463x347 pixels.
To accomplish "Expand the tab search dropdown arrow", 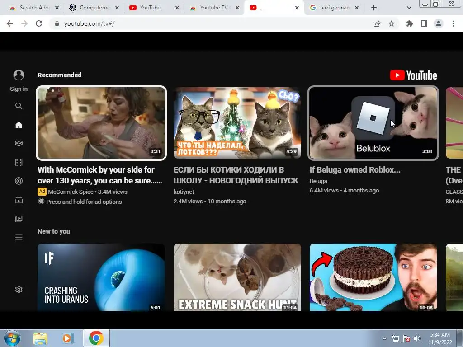I will pyautogui.click(x=409, y=8).
